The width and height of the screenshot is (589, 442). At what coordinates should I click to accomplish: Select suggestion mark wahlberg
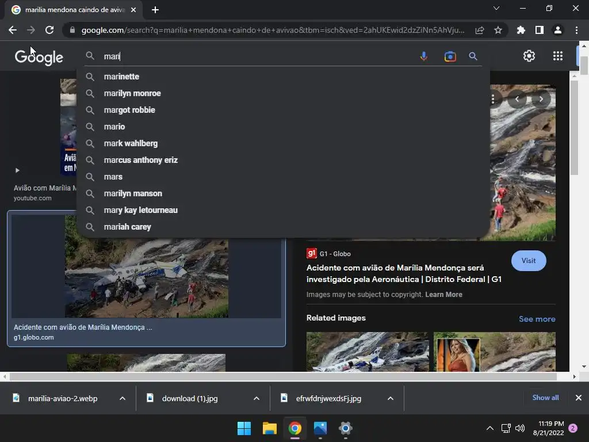[x=283, y=143]
